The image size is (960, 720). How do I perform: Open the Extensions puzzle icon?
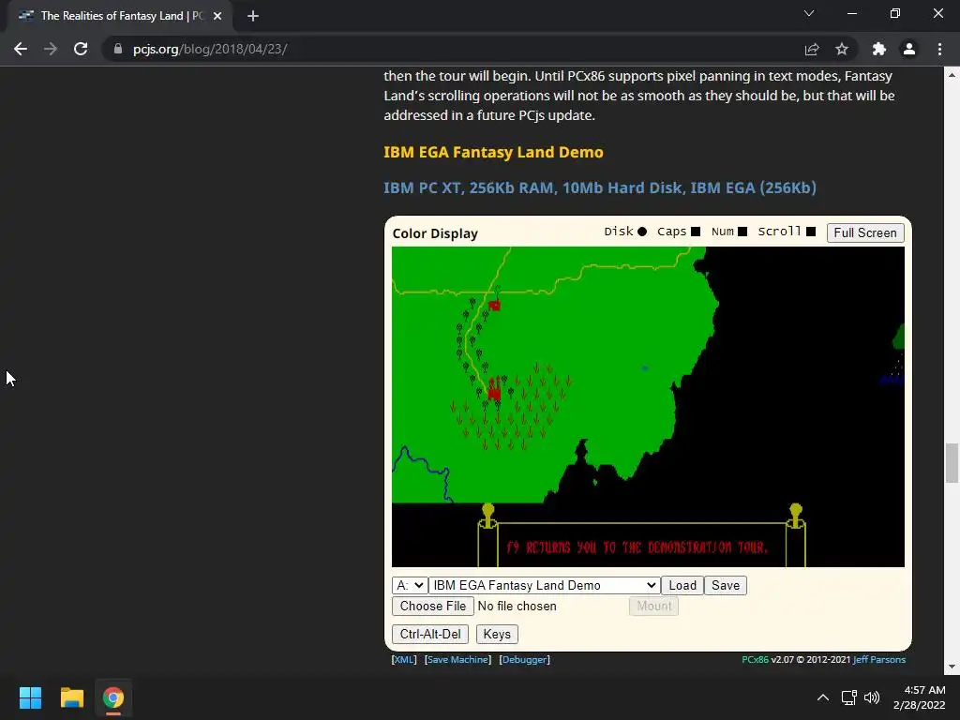pyautogui.click(x=879, y=49)
